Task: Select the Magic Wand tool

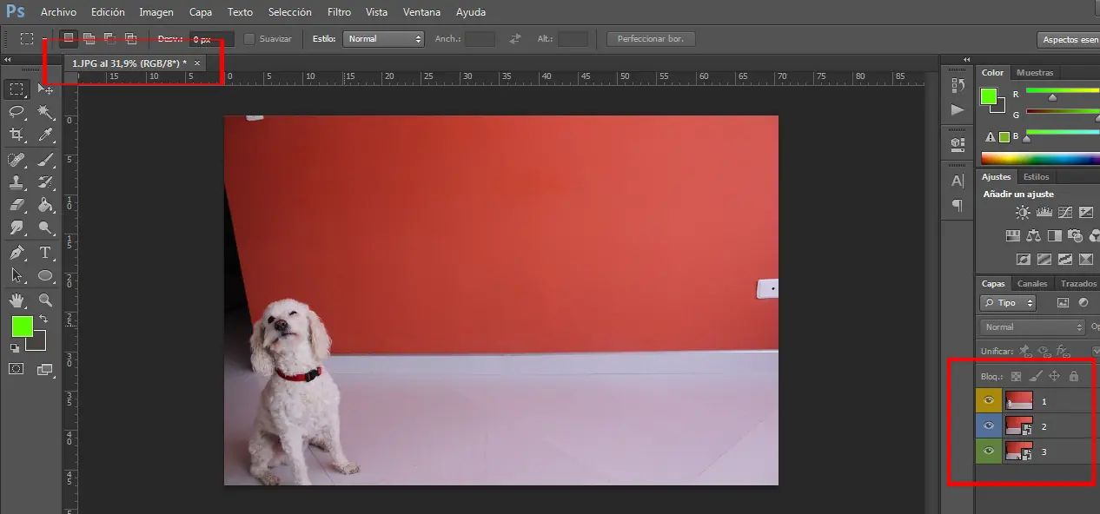Action: (45, 112)
